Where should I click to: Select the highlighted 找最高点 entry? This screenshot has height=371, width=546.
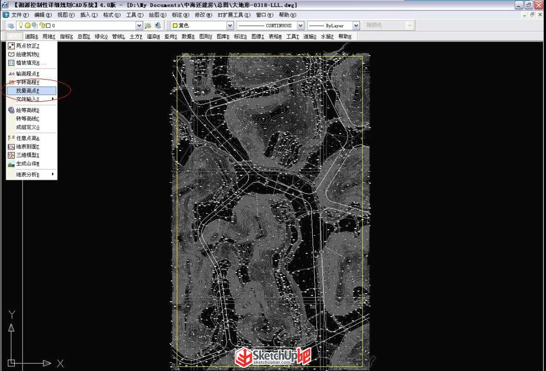tap(31, 91)
